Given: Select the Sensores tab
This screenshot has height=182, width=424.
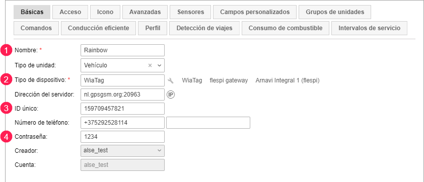Looking at the screenshot, I should coord(190,12).
